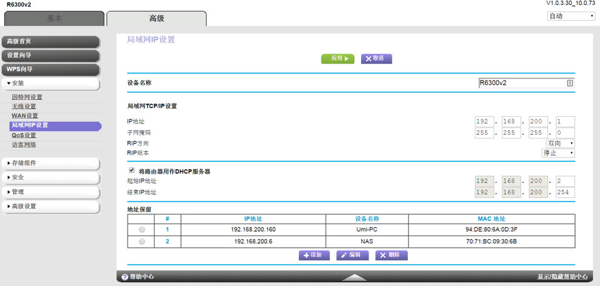Toggle the use router as DHCP server checkbox
Screen dimensions: 600x286
click(x=131, y=170)
